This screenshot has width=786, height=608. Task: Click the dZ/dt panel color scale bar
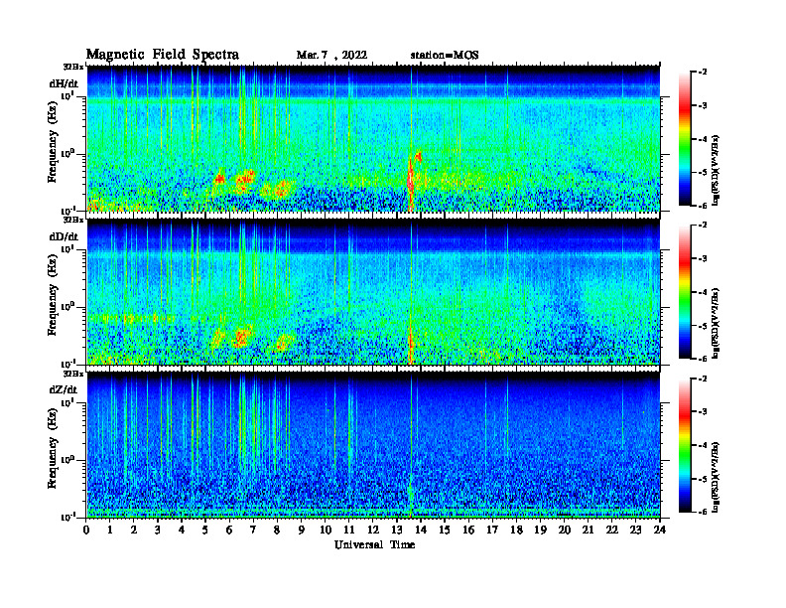(685, 445)
